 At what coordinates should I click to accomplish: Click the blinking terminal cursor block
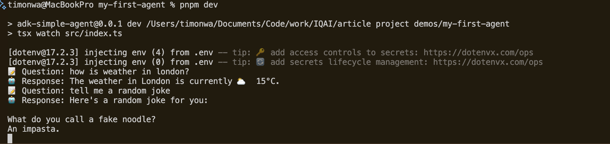(x=10, y=138)
